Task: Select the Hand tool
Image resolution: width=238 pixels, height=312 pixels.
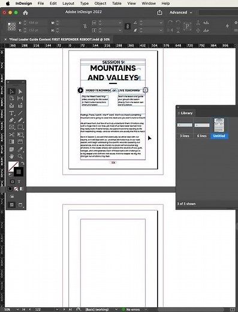Action: coord(11,156)
